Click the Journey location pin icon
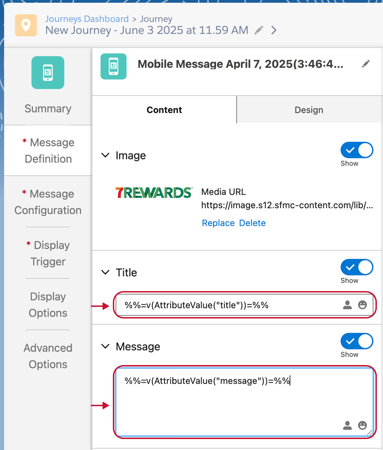This screenshot has width=383, height=450. pyautogui.click(x=26, y=25)
